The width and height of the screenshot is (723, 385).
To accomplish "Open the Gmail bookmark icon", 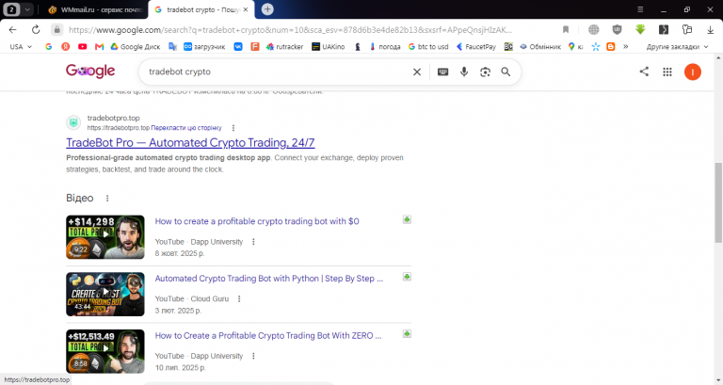I will click(99, 46).
